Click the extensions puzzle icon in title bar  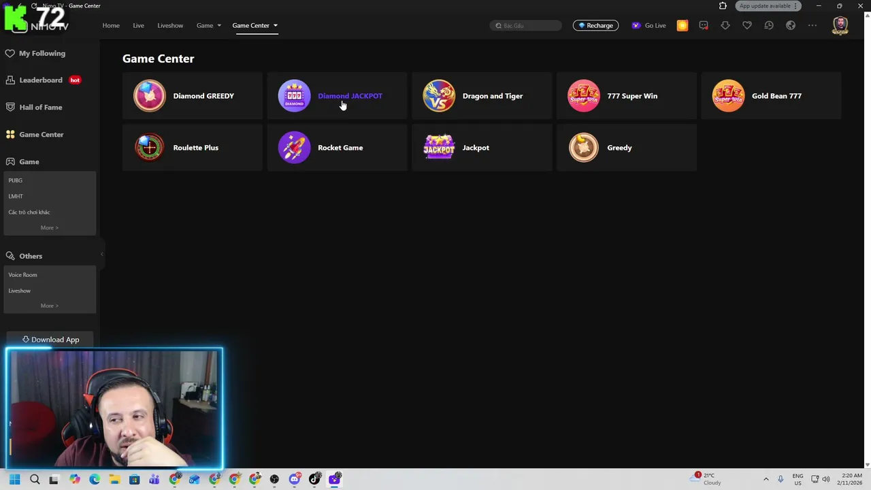coord(723,5)
